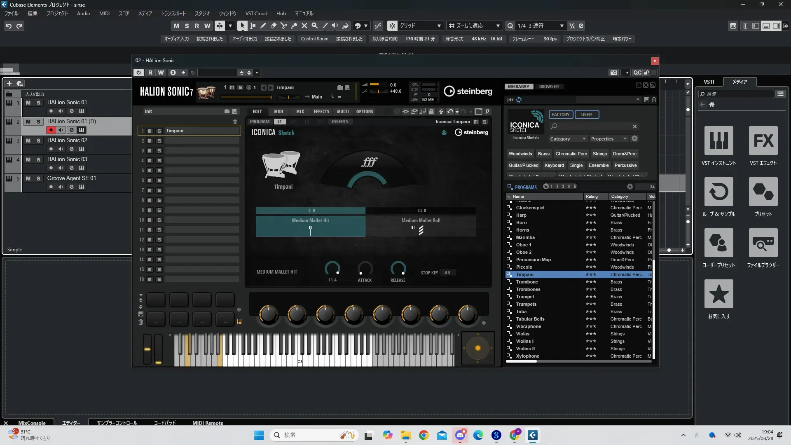Click the Strings category filter button
The image size is (791, 445).
click(x=599, y=154)
